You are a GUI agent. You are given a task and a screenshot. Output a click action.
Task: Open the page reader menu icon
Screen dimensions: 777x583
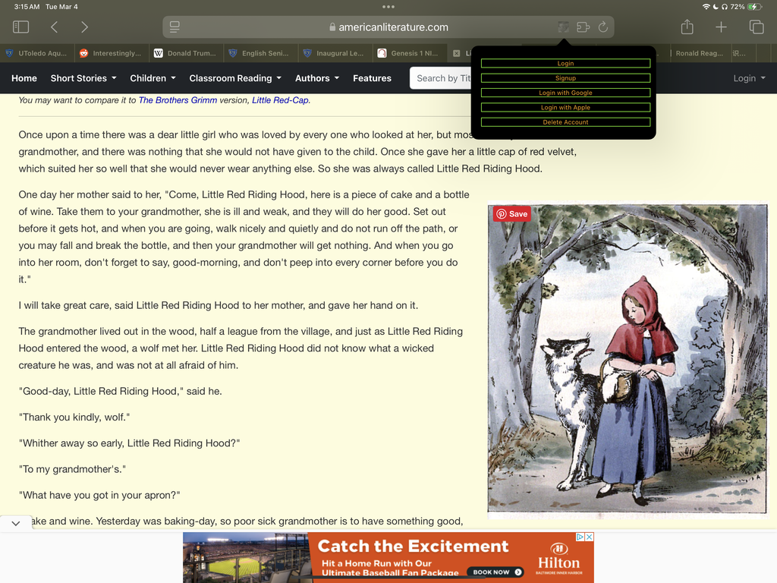175,27
